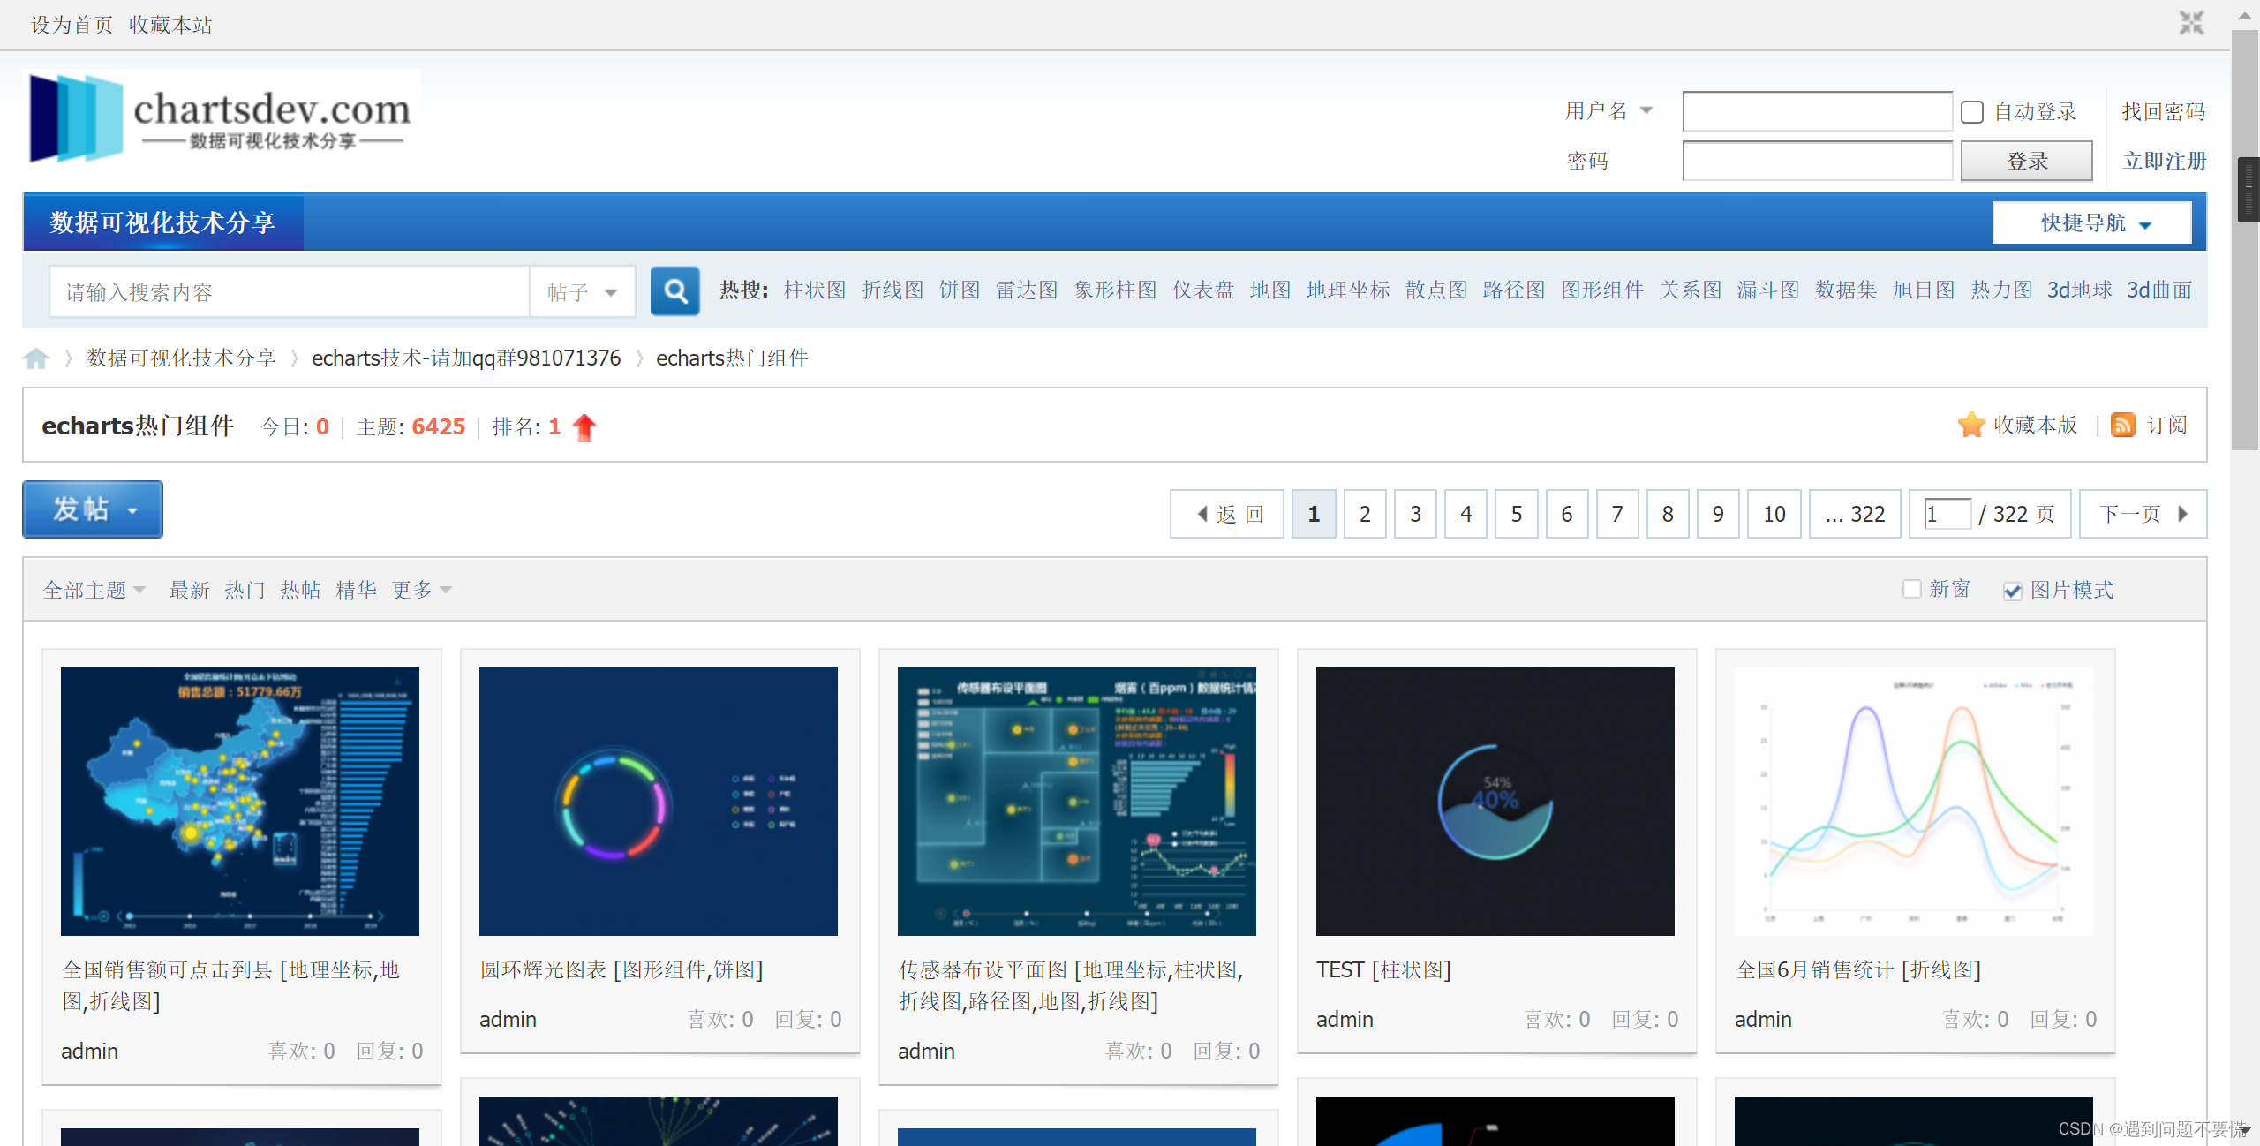Viewport: 2260px width, 1146px height.
Task: Click the home breadcrumb icon
Action: click(36, 358)
